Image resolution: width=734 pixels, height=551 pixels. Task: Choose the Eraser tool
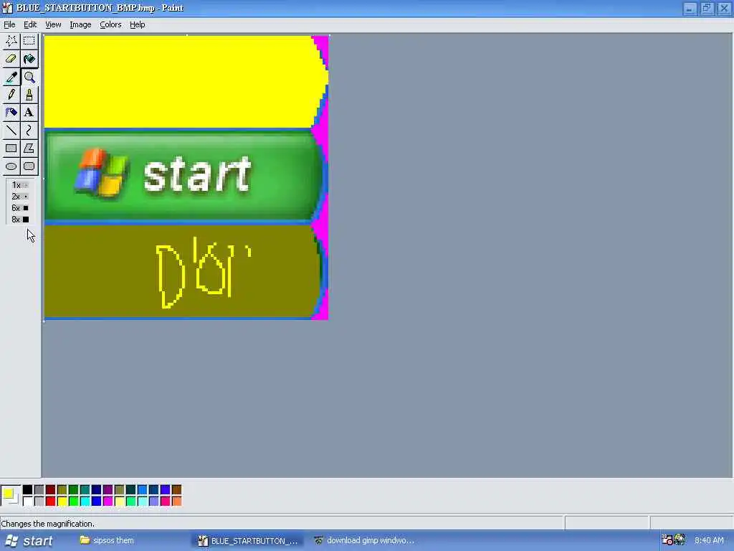pos(11,59)
